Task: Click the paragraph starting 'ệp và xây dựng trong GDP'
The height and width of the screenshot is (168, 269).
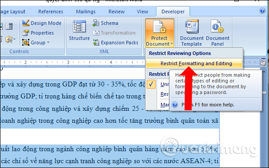Action: coord(73,84)
